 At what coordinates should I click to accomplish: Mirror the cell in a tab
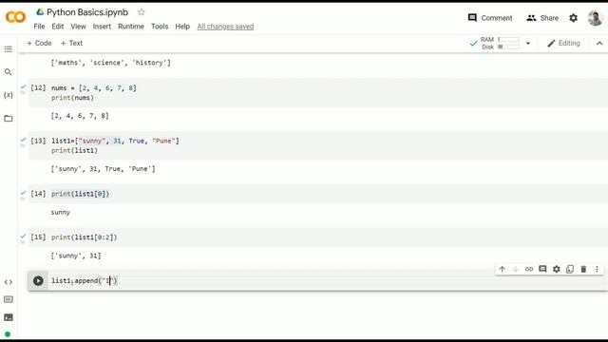570,269
